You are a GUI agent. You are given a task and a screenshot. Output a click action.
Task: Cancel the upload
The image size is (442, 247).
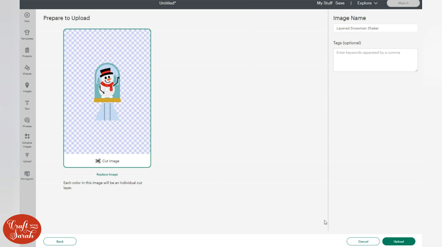click(363, 241)
